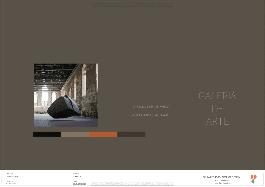The width and height of the screenshot is (265, 187).
Task: Click the gallery rock sculpture photo
Action: [x=65, y=95]
